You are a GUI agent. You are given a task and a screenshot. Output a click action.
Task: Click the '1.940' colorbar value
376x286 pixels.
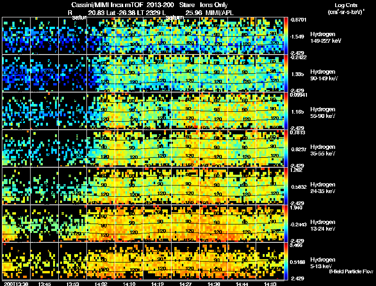point(296,208)
